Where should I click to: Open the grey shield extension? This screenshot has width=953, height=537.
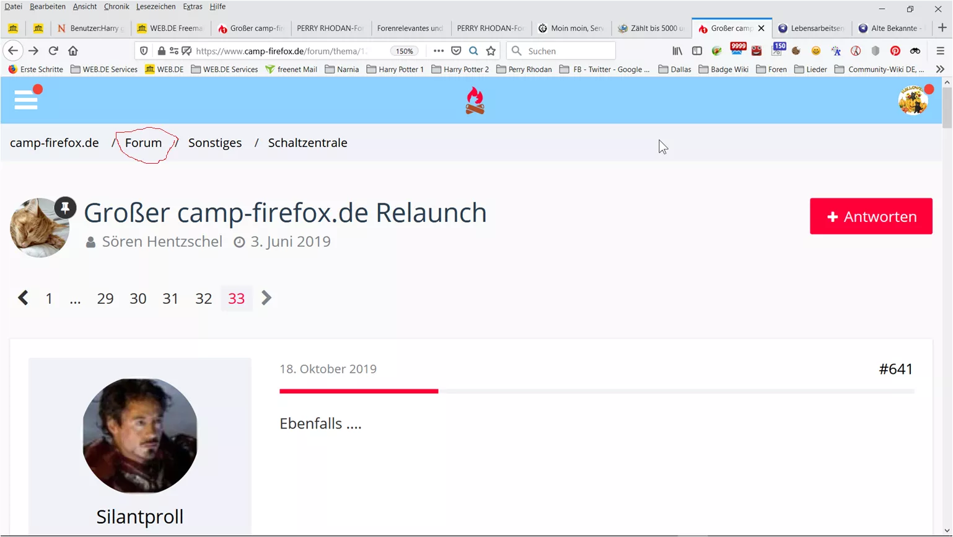[876, 51]
